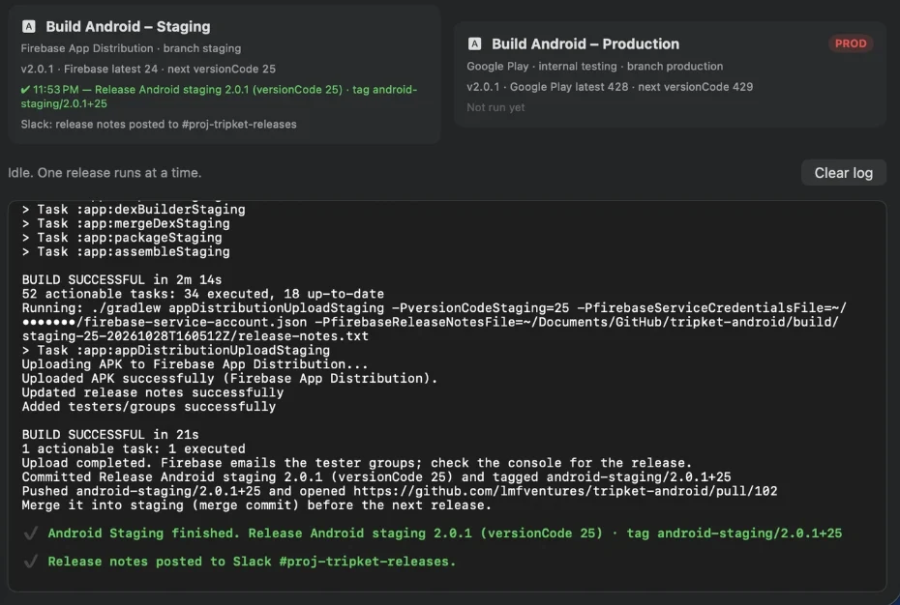Click '> Task :app:dexBuilderStaging' log line
This screenshot has width=900, height=605.
(134, 210)
